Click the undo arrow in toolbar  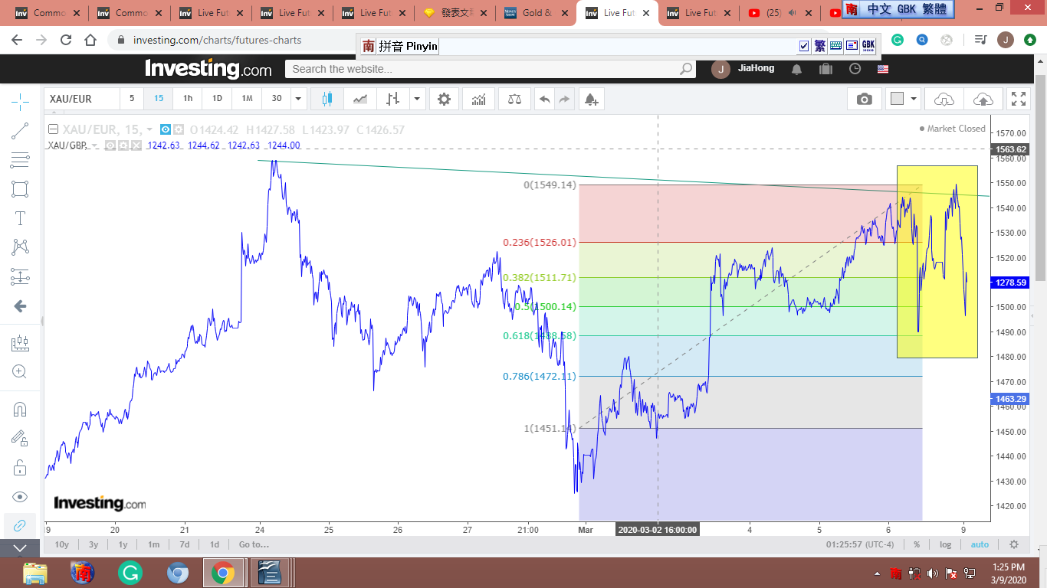click(x=544, y=99)
